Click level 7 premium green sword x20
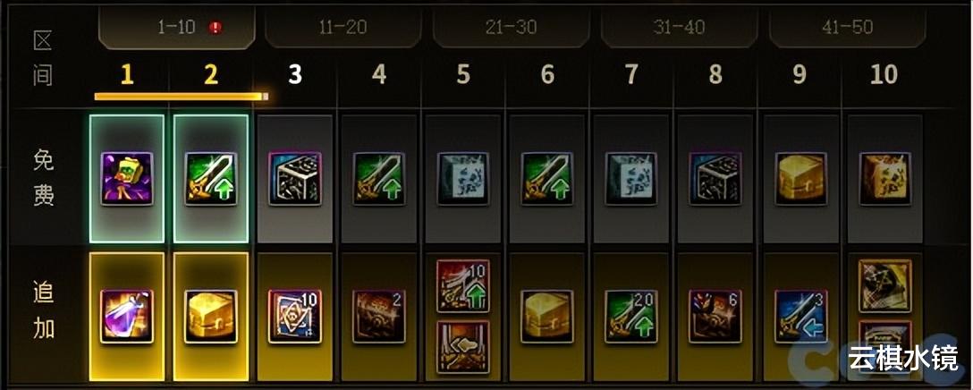 pos(631,316)
